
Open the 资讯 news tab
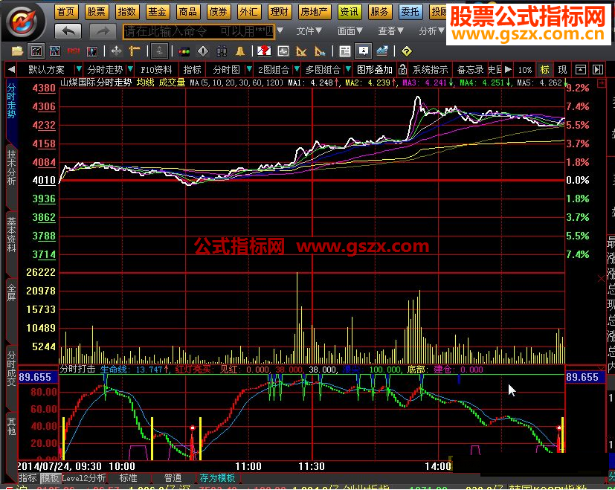[349, 12]
